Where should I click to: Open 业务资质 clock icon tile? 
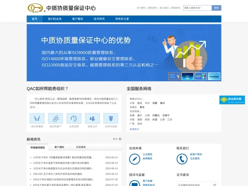[x=74, y=118]
